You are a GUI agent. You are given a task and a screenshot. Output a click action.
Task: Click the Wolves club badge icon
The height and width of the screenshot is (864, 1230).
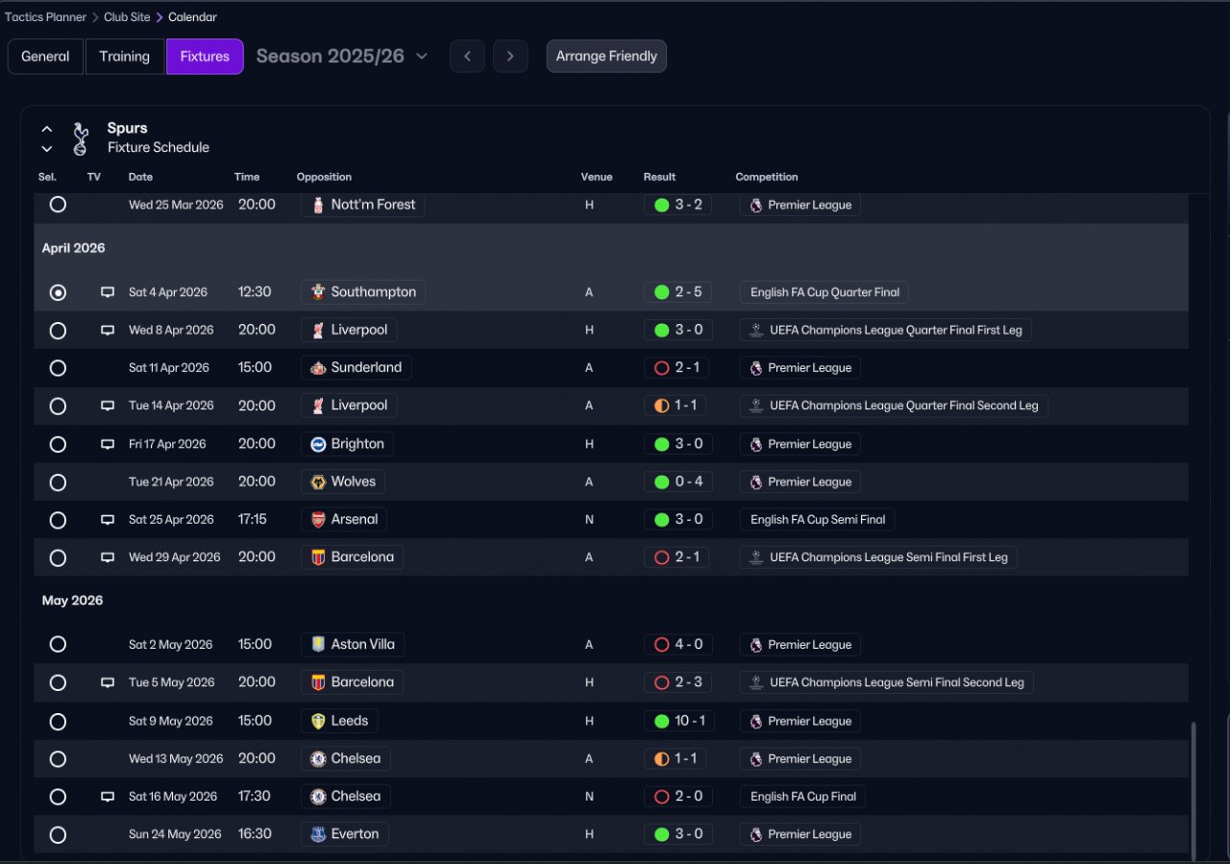click(x=318, y=481)
